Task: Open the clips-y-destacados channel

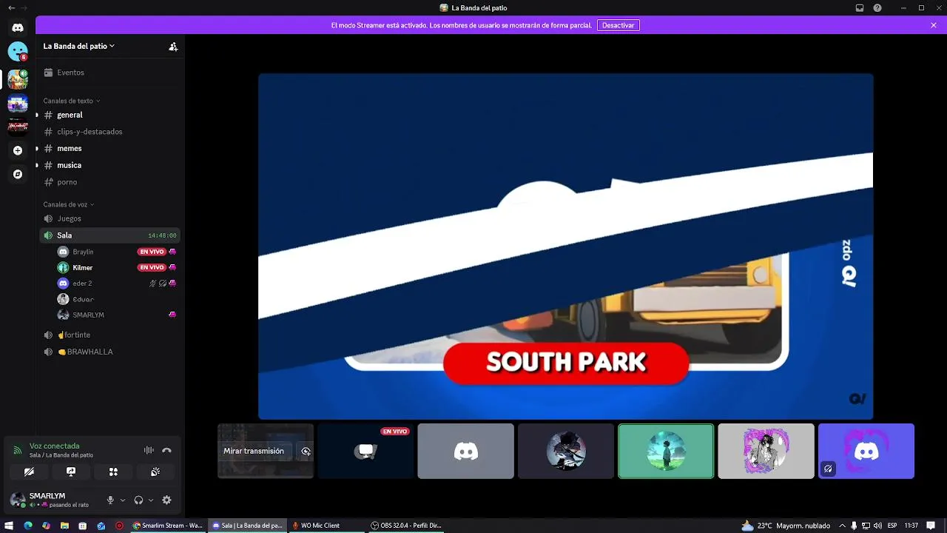Action: (x=109, y=132)
